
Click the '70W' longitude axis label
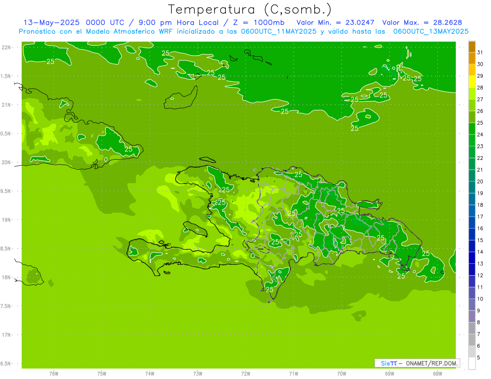pos(342,374)
